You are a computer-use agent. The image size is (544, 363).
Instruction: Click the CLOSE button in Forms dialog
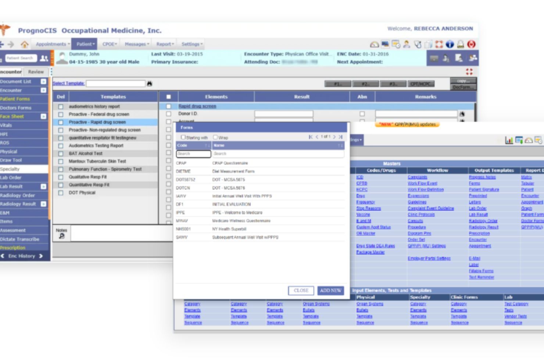click(x=301, y=291)
